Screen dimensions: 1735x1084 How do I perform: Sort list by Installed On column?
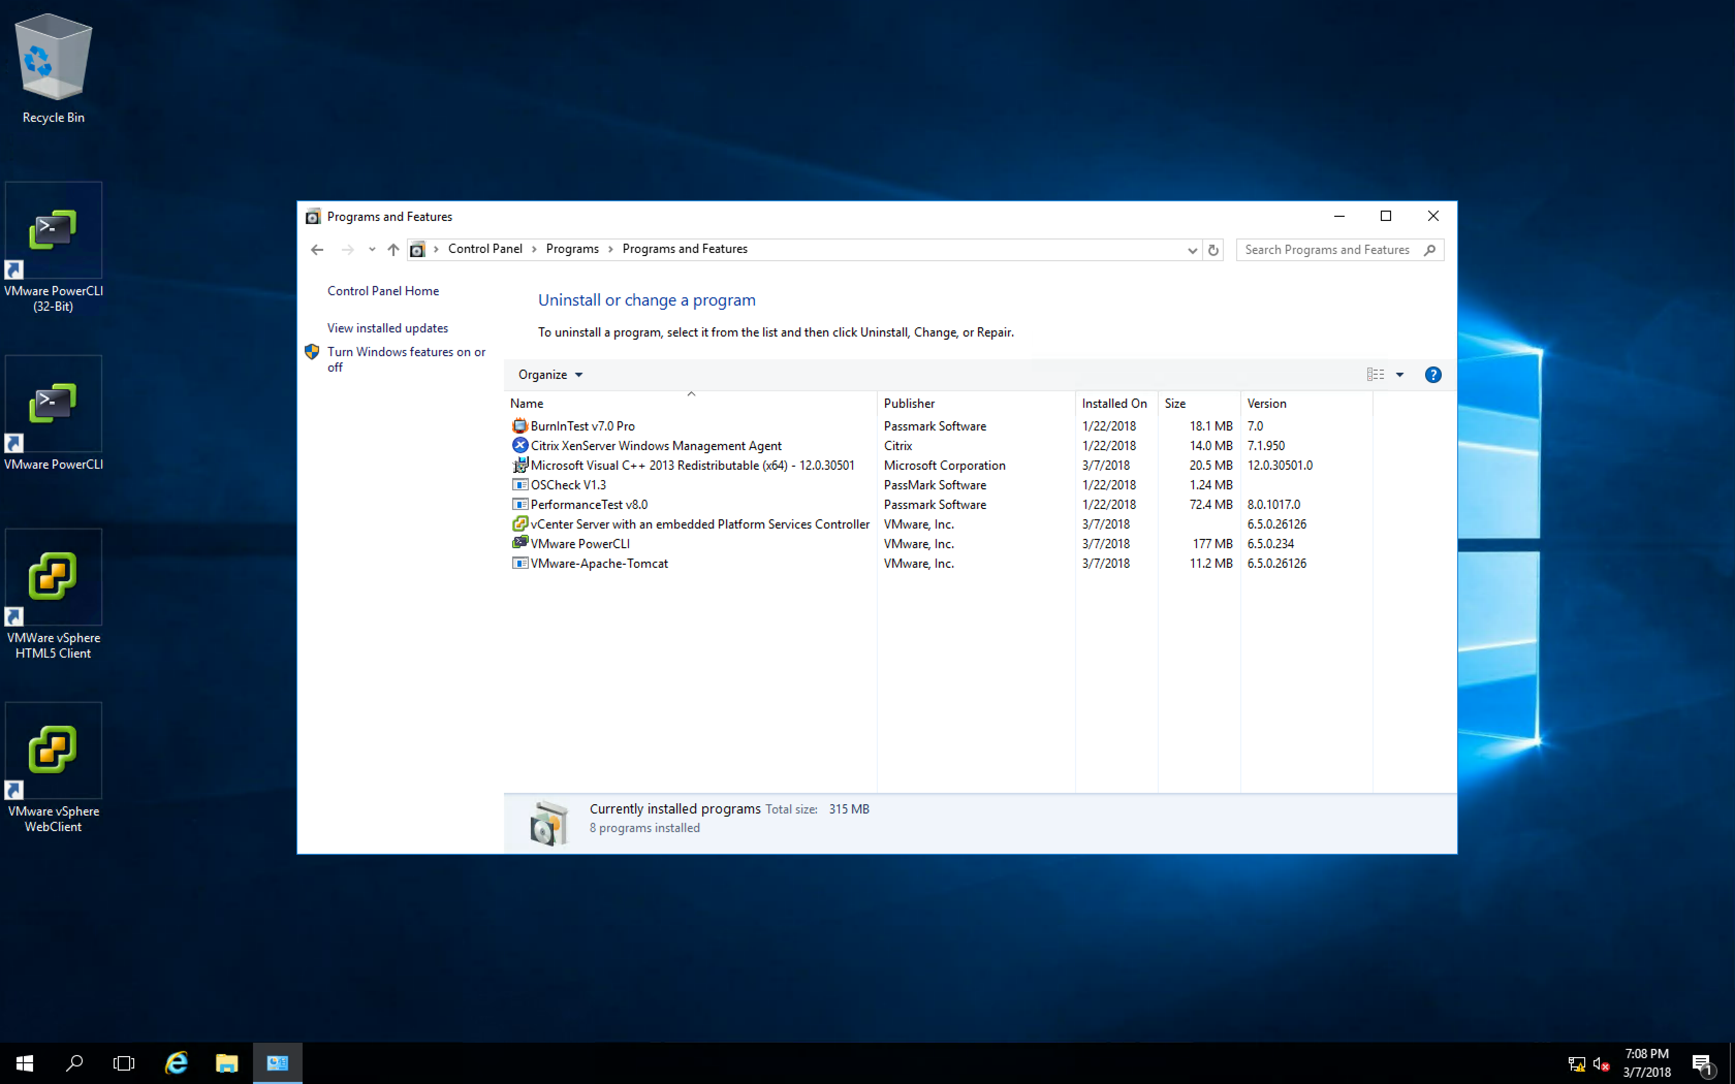point(1113,404)
